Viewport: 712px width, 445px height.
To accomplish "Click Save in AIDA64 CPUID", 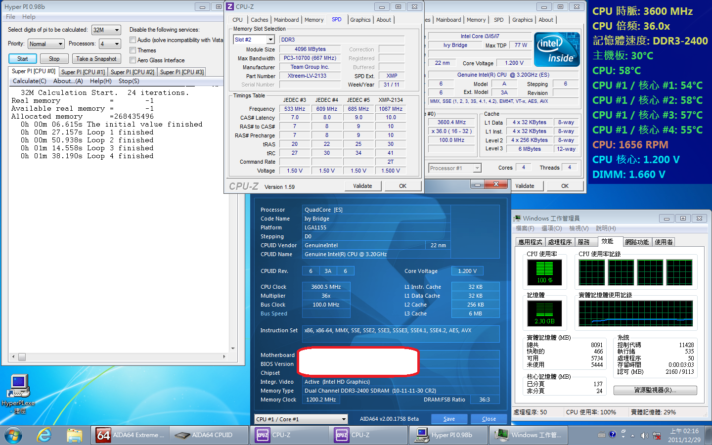I will tap(449, 419).
